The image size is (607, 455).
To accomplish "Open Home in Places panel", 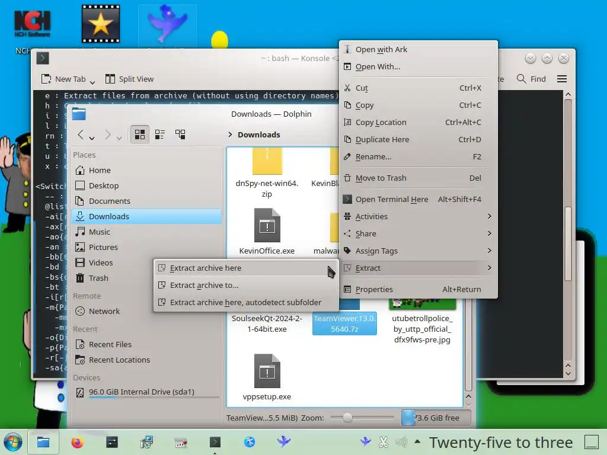I will [146, 170].
